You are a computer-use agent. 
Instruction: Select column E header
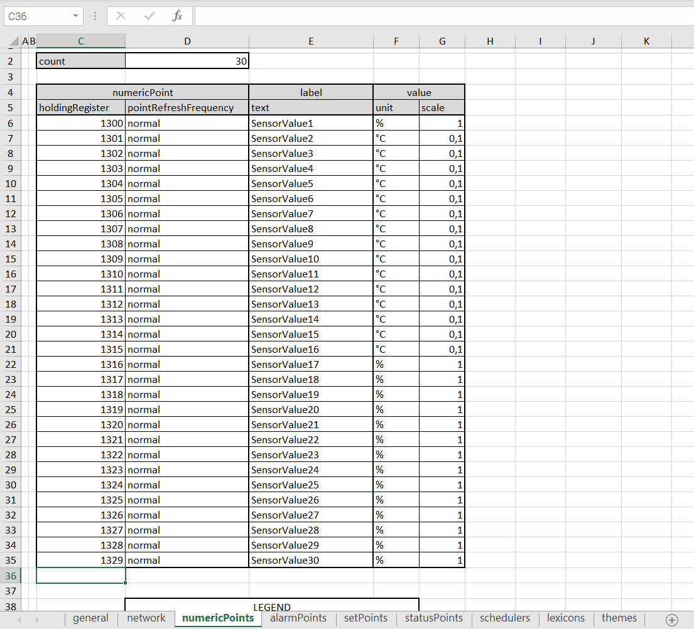pos(311,41)
